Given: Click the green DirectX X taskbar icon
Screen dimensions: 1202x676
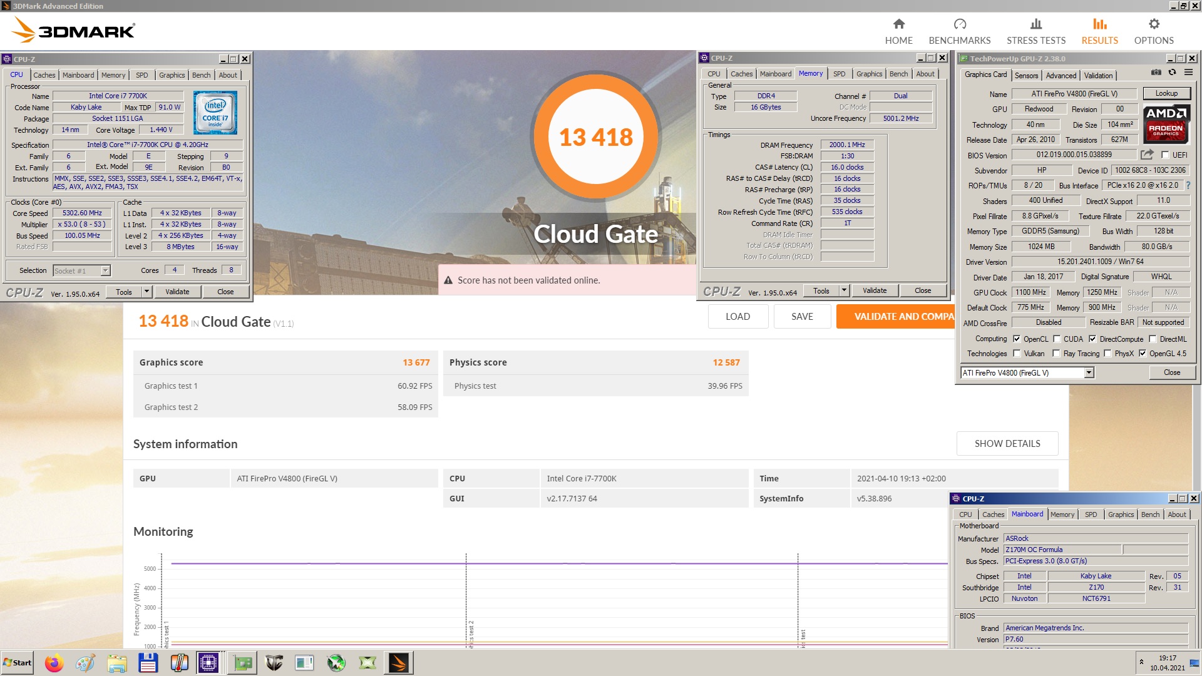Looking at the screenshot, I should (367, 663).
